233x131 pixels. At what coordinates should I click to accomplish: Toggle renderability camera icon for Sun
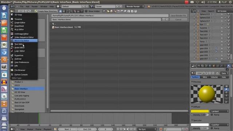(229, 24)
